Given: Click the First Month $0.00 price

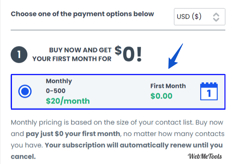Looking at the screenshot, I should pyautogui.click(x=161, y=96).
